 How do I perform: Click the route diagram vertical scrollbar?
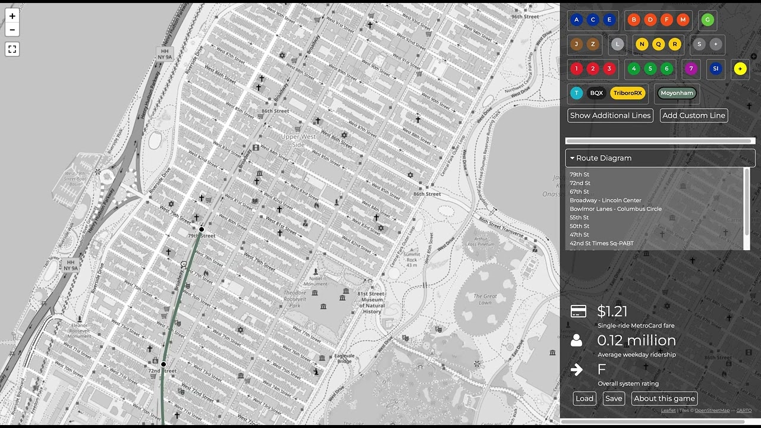[x=747, y=201]
